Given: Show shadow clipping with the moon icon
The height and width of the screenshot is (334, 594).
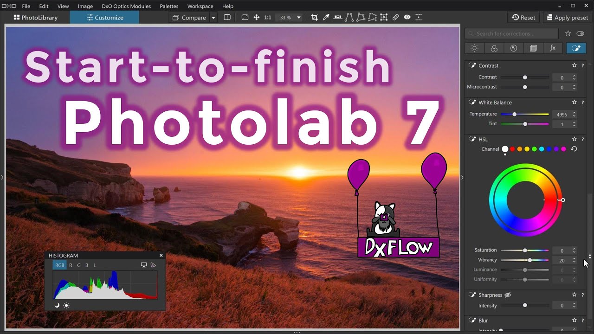Looking at the screenshot, I should [57, 305].
